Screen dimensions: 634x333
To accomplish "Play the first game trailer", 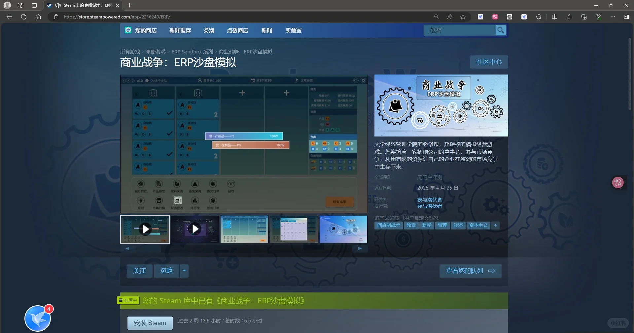I will [x=145, y=229].
